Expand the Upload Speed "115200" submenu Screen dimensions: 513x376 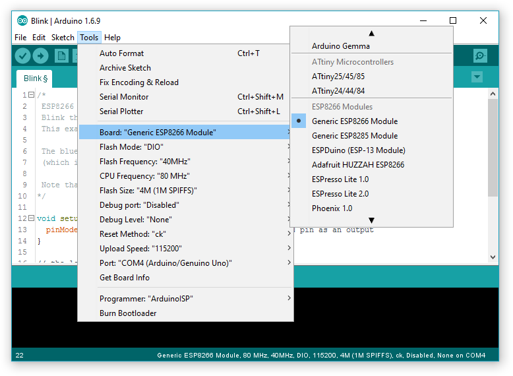point(185,249)
